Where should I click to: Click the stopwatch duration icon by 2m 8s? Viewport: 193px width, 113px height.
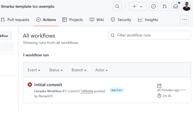(159, 96)
